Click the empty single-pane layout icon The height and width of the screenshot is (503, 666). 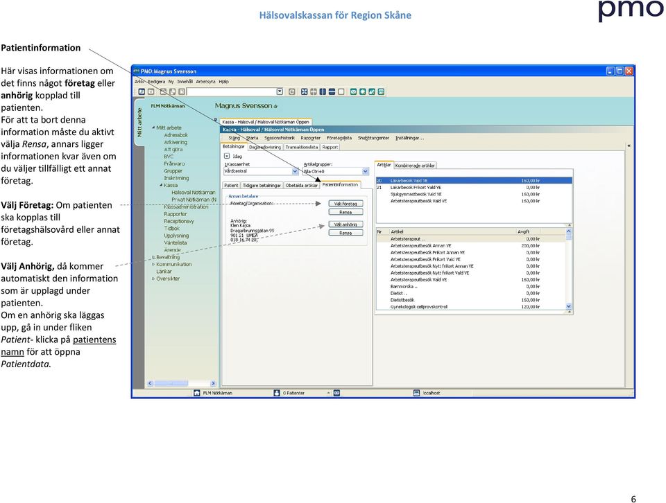pos(341,91)
